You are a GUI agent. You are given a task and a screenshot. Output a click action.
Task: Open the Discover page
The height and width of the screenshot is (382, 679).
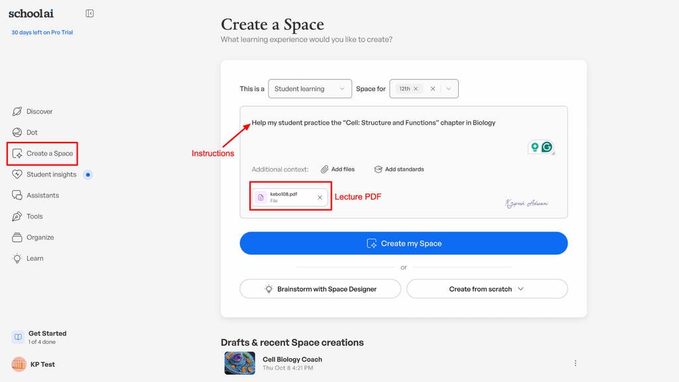[32, 111]
